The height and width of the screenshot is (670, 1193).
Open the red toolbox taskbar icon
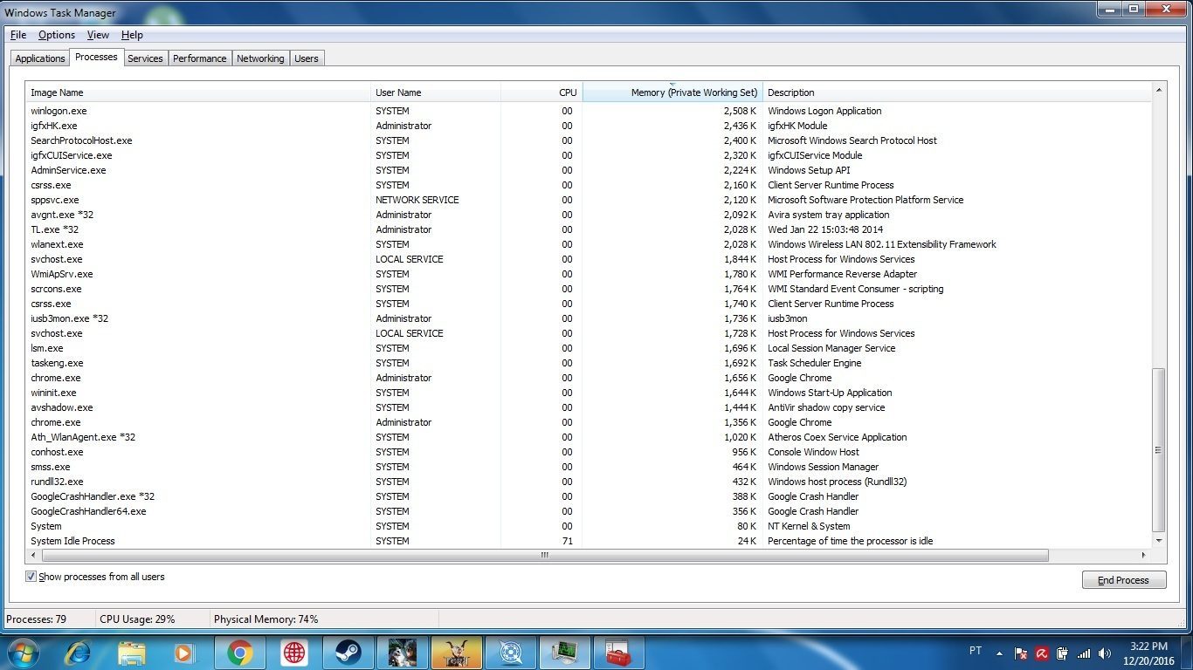(619, 653)
